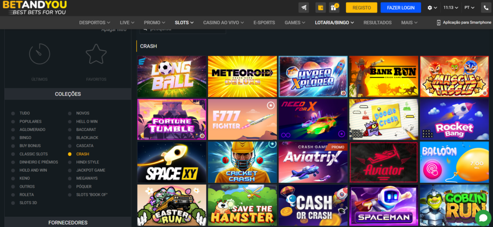Open the Easter Run game
This screenshot has width=493, height=227.
[172, 205]
